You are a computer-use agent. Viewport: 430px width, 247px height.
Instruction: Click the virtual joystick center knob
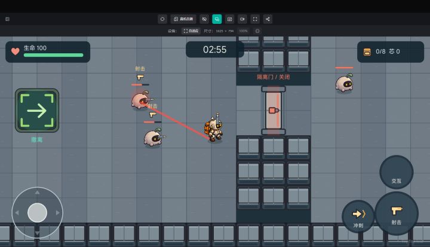37,213
